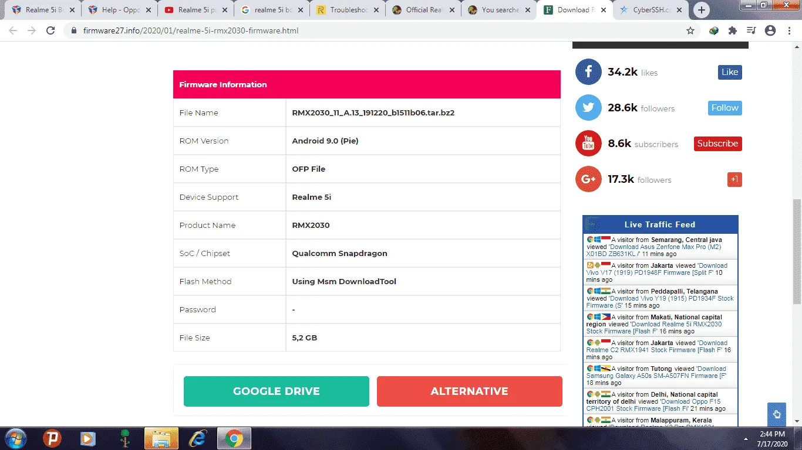The height and width of the screenshot is (450, 802).
Task: Launch Internet Explorer from the taskbar
Action: point(197,438)
